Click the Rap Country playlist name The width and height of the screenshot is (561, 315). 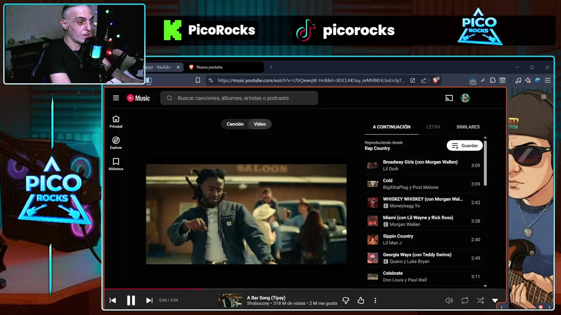[x=377, y=148]
